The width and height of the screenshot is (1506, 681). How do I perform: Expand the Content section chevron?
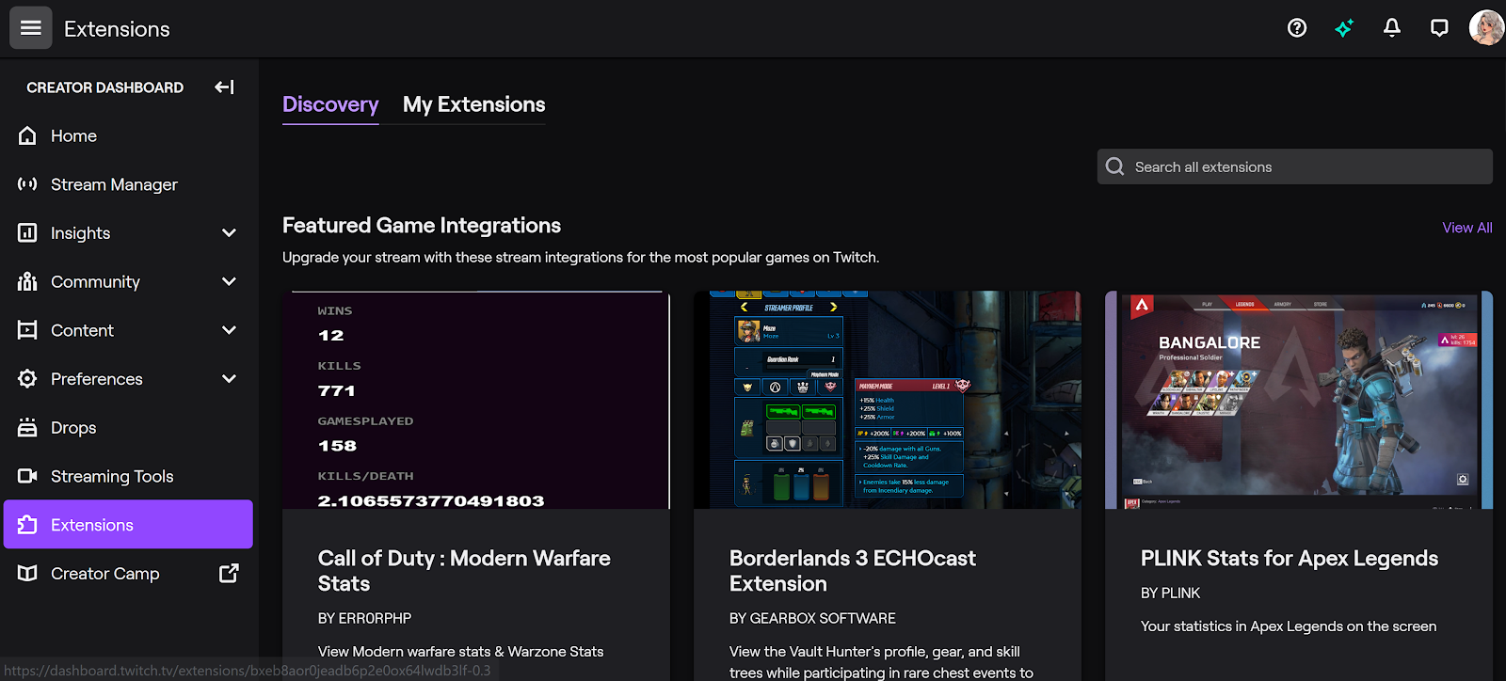click(x=229, y=330)
